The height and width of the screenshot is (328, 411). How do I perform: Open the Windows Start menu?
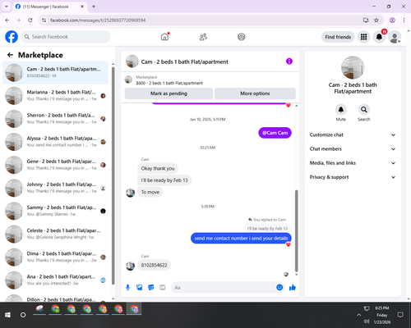(7, 315)
